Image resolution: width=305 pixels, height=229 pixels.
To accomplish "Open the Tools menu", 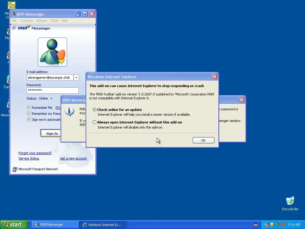I will coord(54,21).
